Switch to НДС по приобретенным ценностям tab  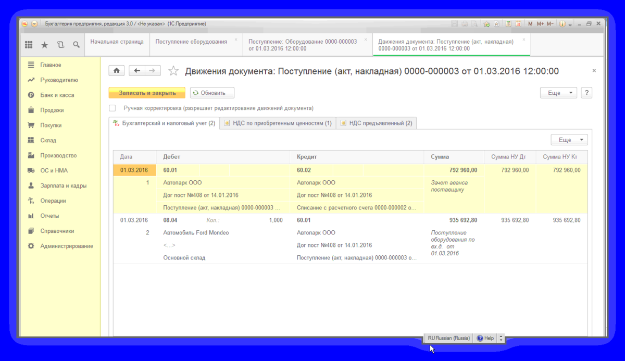(x=278, y=123)
